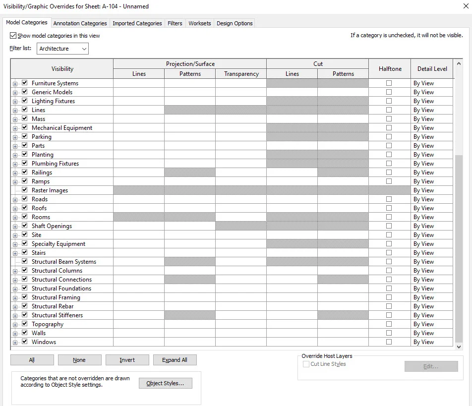Toggle Show model categories in this view
Image resolution: width=472 pixels, height=406 pixels.
pos(13,36)
